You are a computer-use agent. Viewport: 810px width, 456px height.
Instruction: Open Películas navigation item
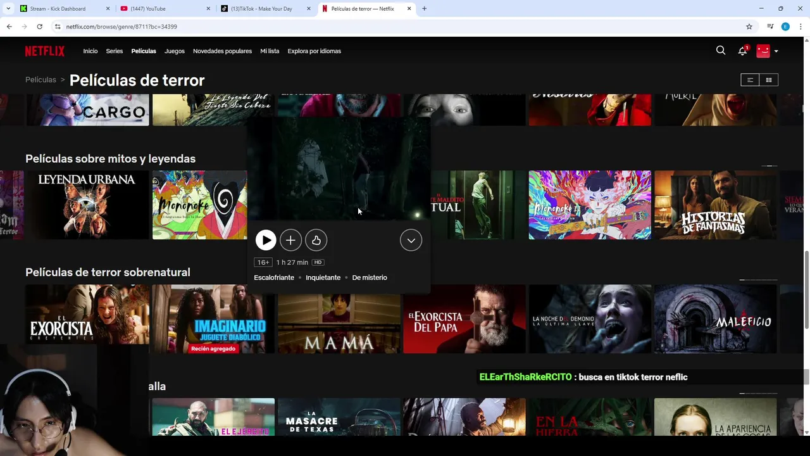144,51
